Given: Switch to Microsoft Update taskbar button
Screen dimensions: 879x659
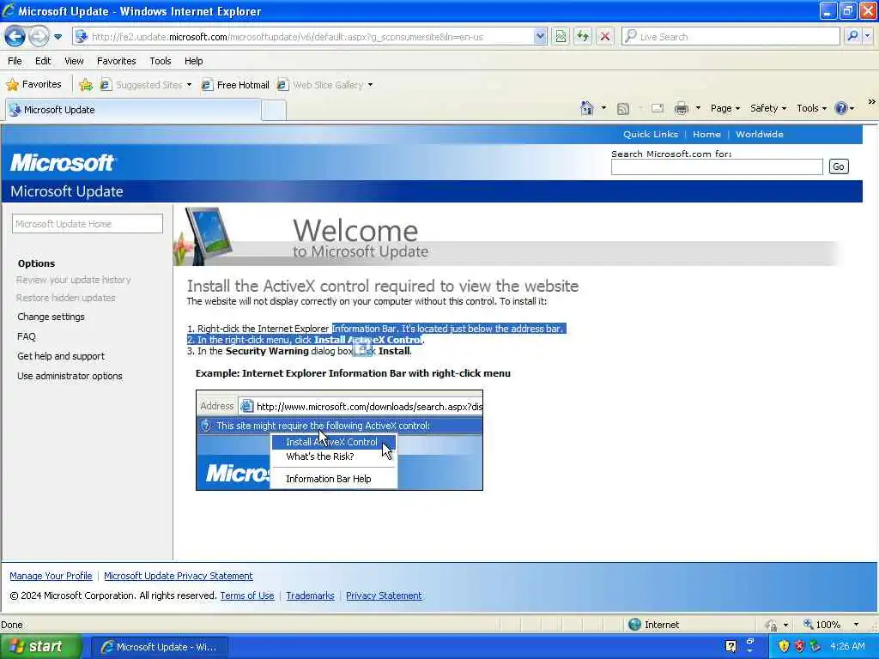Looking at the screenshot, I should point(159,647).
